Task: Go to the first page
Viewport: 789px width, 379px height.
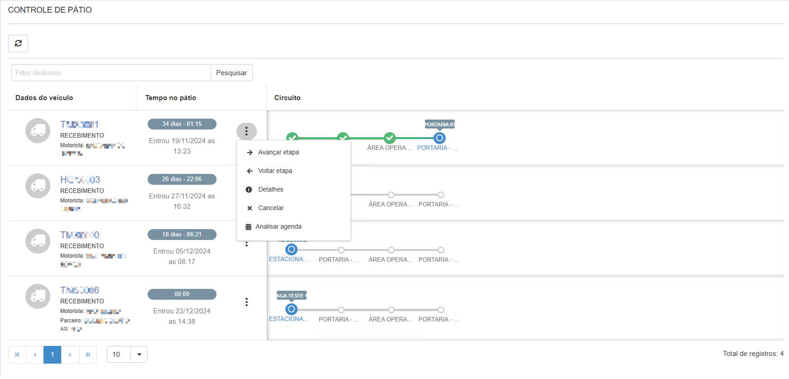Action: tap(17, 355)
